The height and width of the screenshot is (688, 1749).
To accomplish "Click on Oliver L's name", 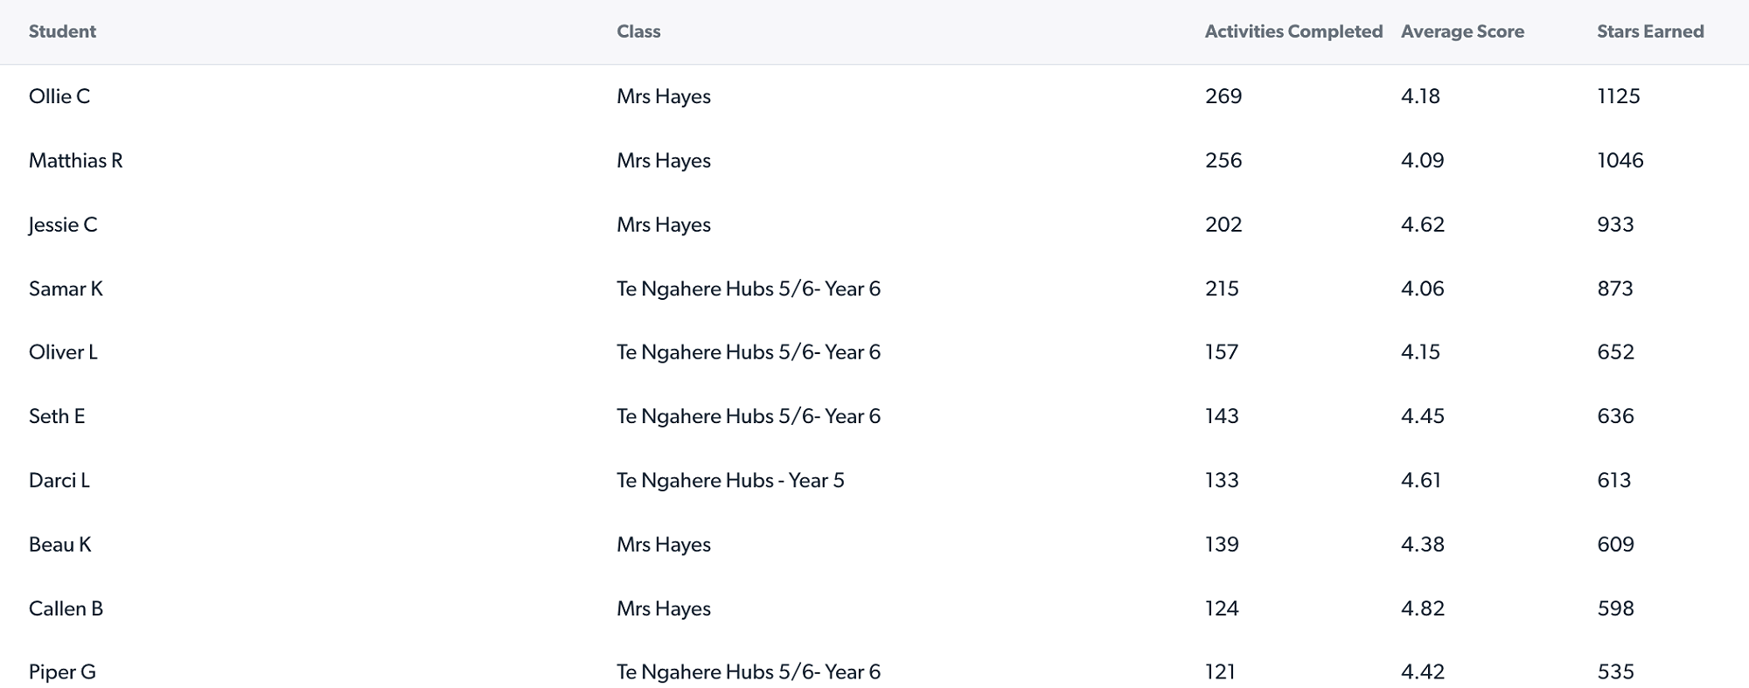I will pos(63,352).
